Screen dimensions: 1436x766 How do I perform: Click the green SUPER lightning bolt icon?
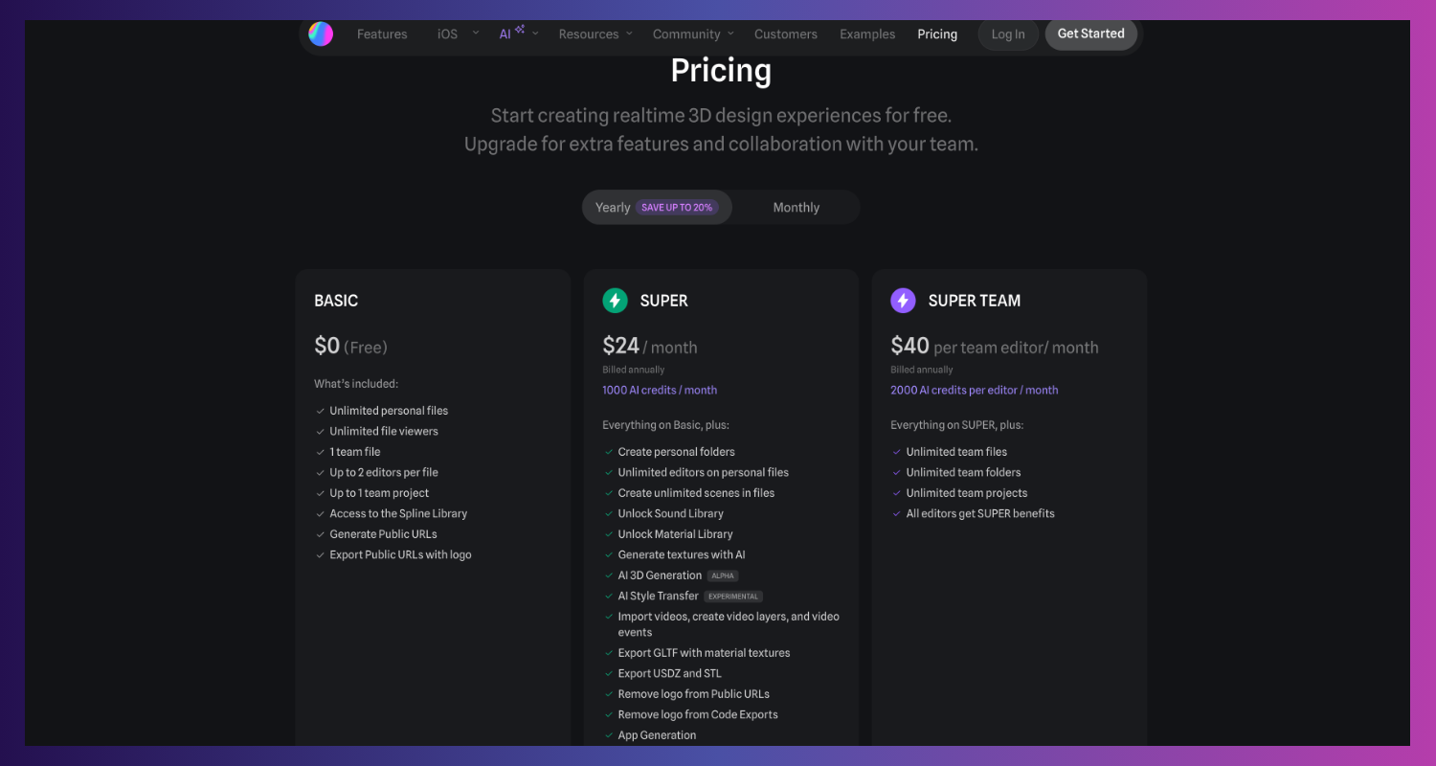point(615,301)
